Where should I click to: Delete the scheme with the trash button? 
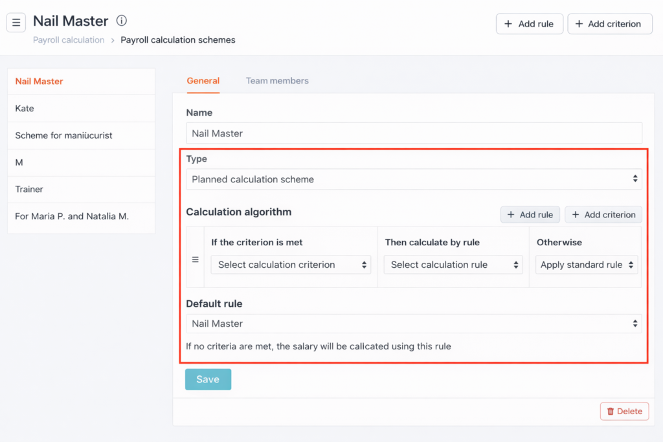pos(624,411)
